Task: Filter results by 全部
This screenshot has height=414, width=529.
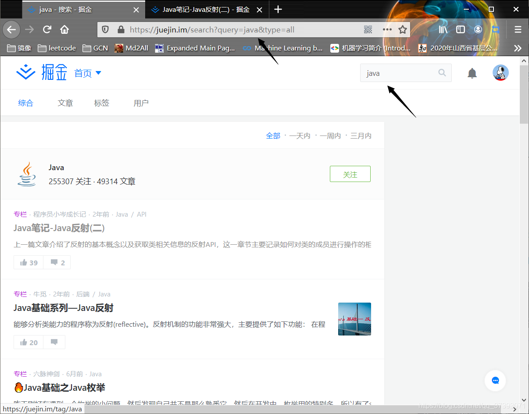Action: (x=273, y=136)
